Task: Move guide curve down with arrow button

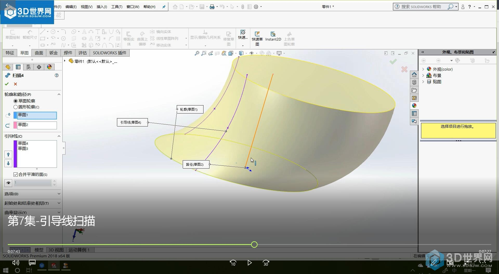Action: click(8, 163)
